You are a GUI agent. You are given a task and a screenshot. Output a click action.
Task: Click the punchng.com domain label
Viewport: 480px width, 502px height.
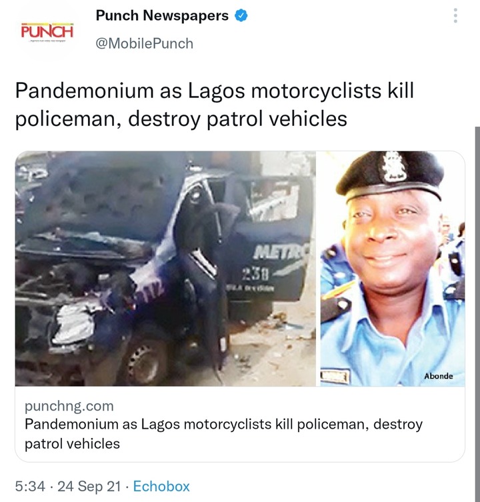tap(69, 406)
